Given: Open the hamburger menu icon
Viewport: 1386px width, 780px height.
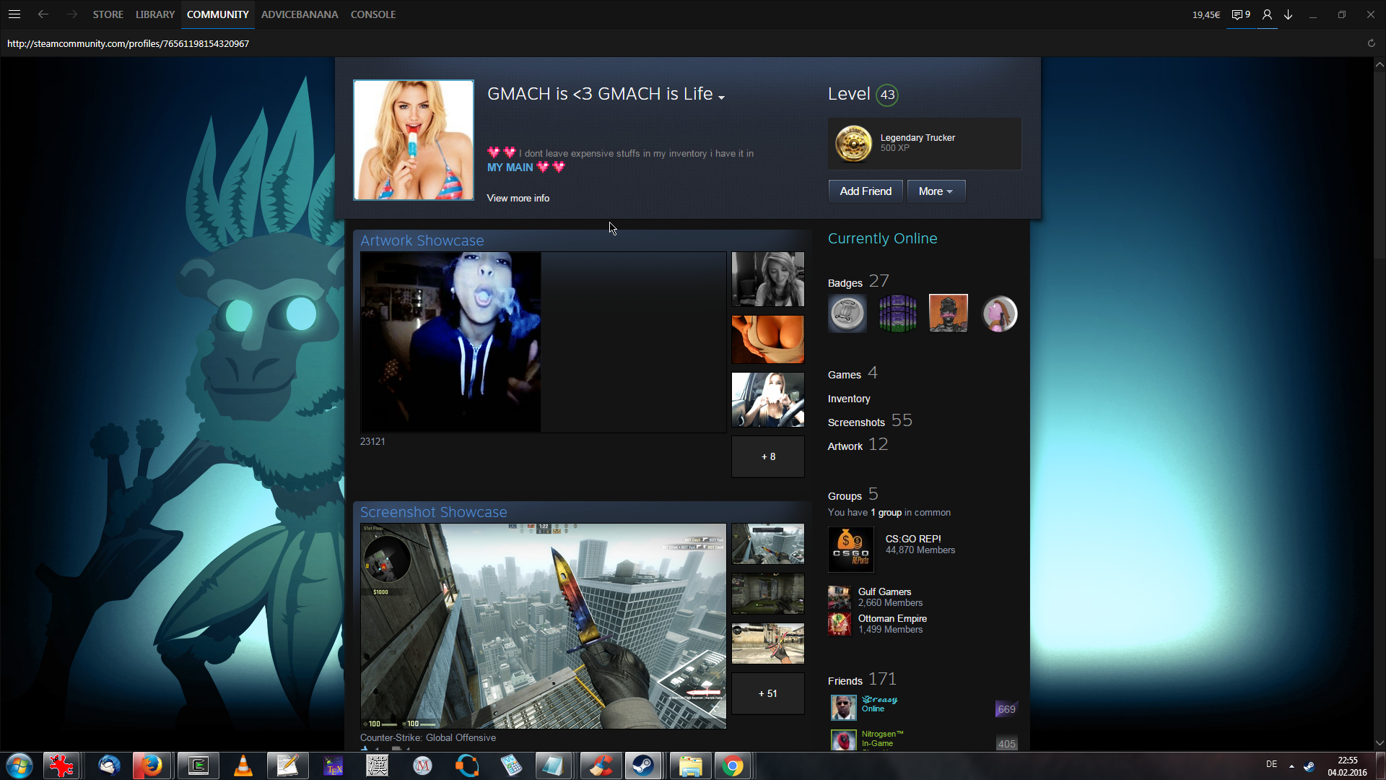Looking at the screenshot, I should point(14,14).
